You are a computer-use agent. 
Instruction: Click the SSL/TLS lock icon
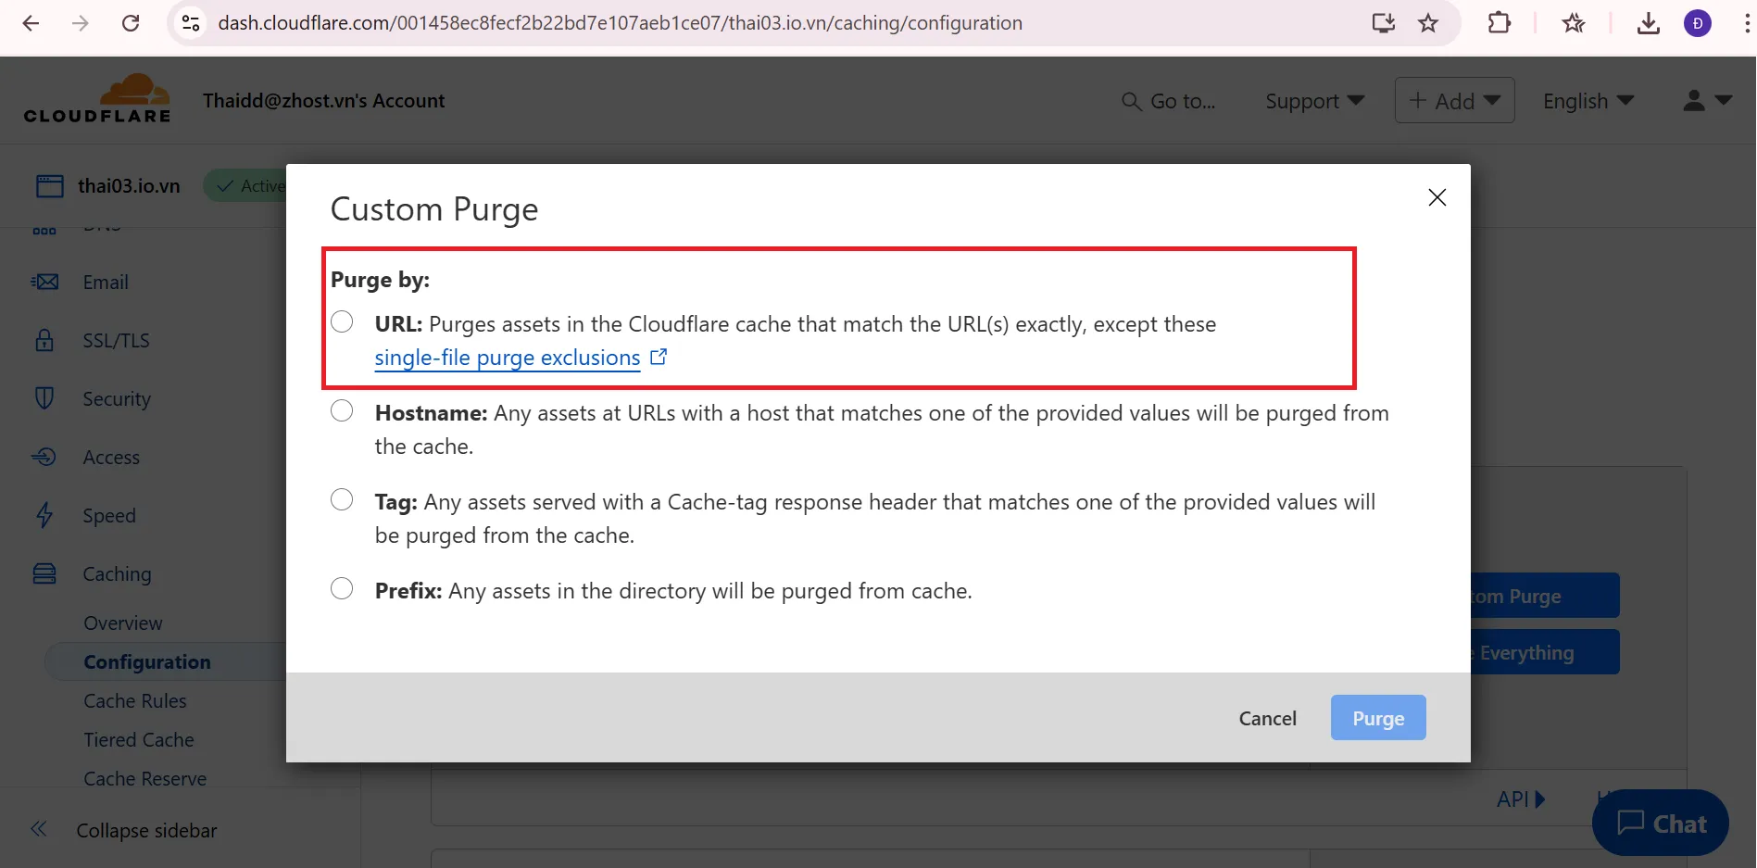44,340
